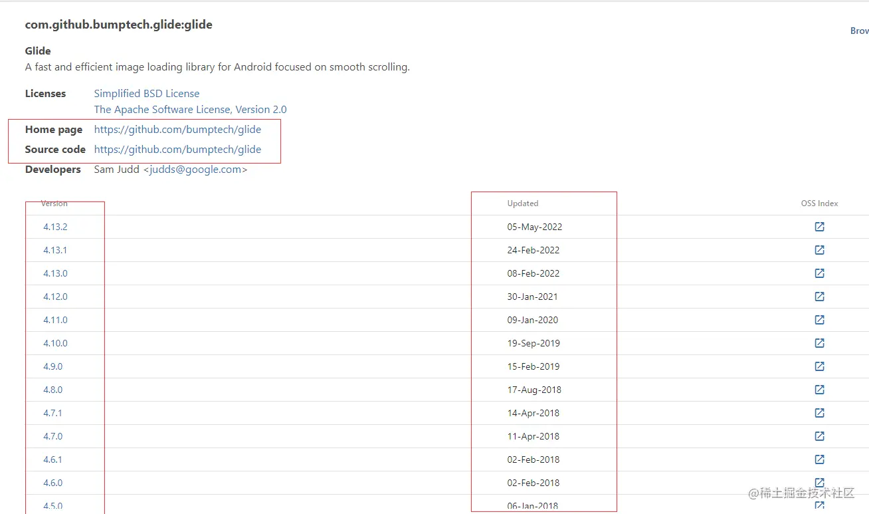Open version 4.6.0 link
The height and width of the screenshot is (514, 869).
(x=52, y=483)
